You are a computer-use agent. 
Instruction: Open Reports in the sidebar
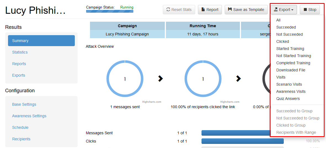(19, 64)
